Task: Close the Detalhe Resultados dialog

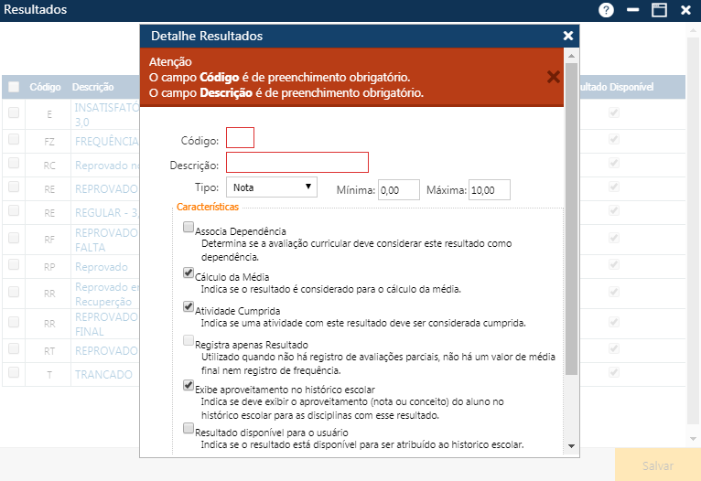Action: coord(568,36)
